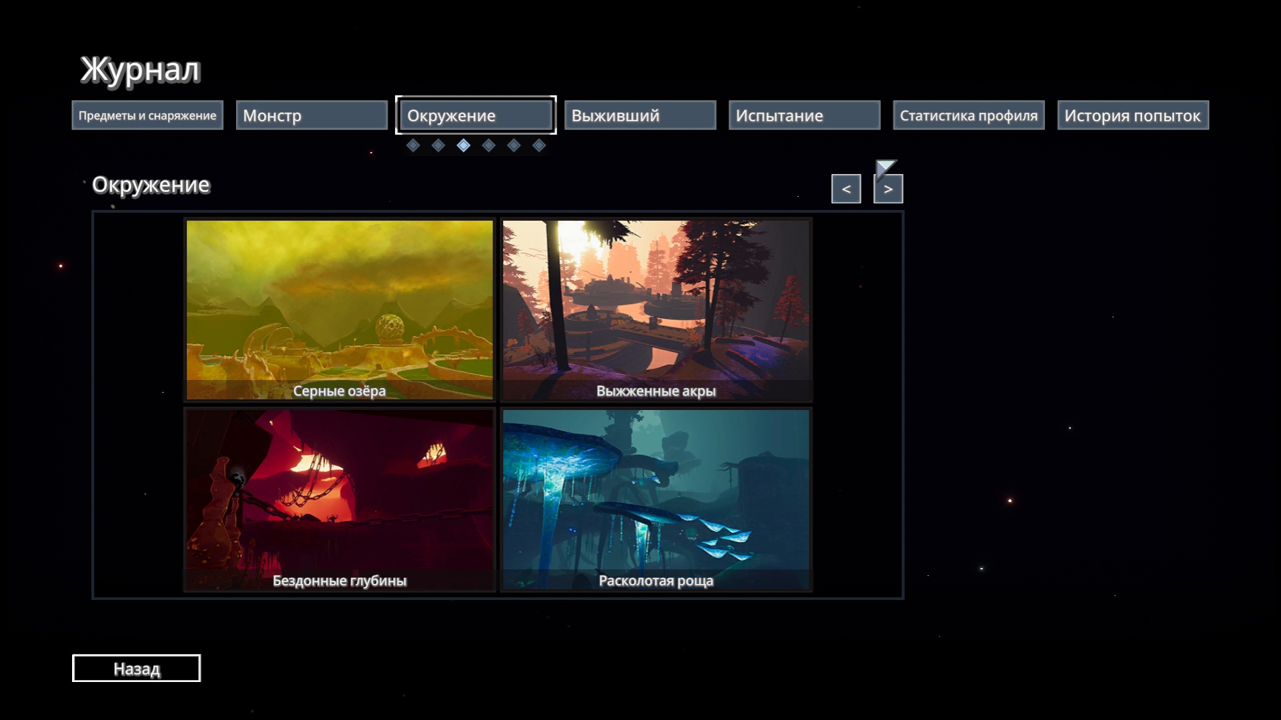This screenshot has width=1281, height=720.
Task: Go to next environments page arrow
Action: pos(888,189)
